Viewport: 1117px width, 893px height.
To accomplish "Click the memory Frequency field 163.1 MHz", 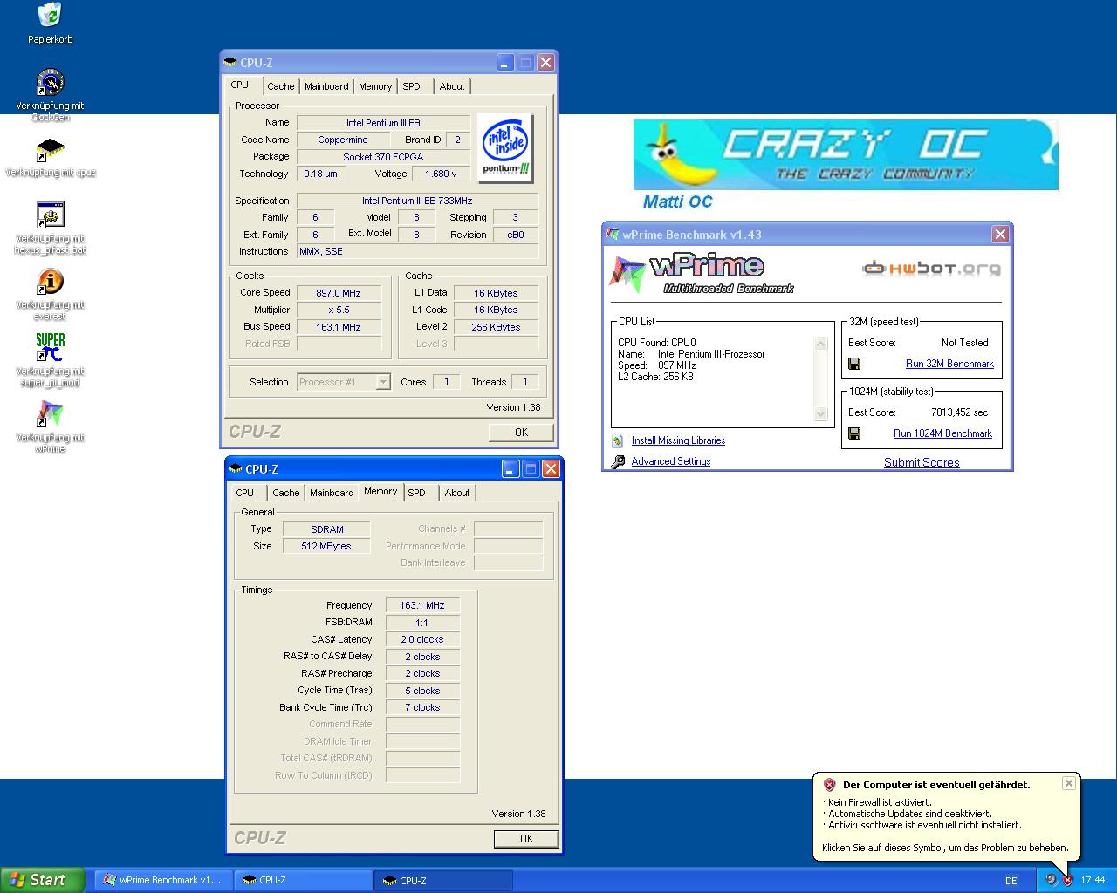I will tap(422, 605).
